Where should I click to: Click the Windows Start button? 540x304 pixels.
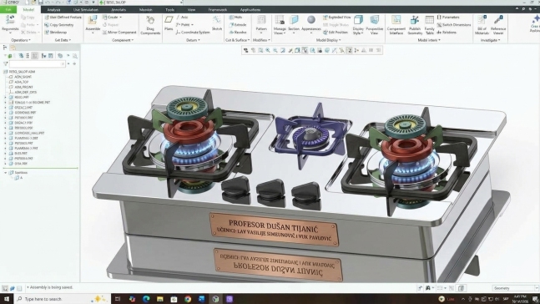point(7,298)
